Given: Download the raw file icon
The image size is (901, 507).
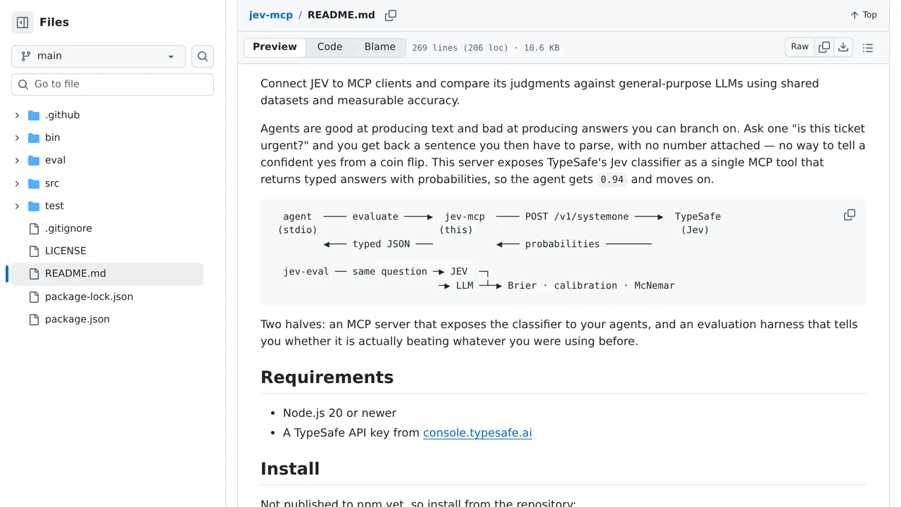Looking at the screenshot, I should pyautogui.click(x=843, y=47).
